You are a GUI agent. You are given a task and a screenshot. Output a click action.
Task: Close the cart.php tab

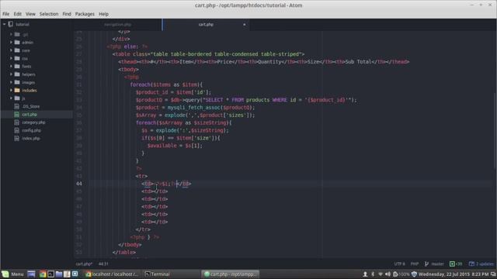pos(244,24)
